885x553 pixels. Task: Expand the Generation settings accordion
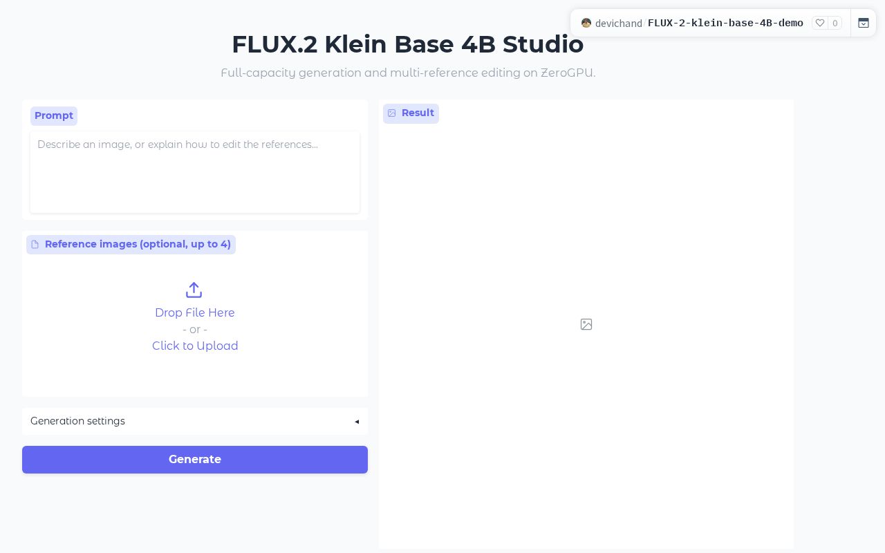pyautogui.click(x=195, y=421)
